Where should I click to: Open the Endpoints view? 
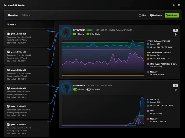[x=156, y=15]
